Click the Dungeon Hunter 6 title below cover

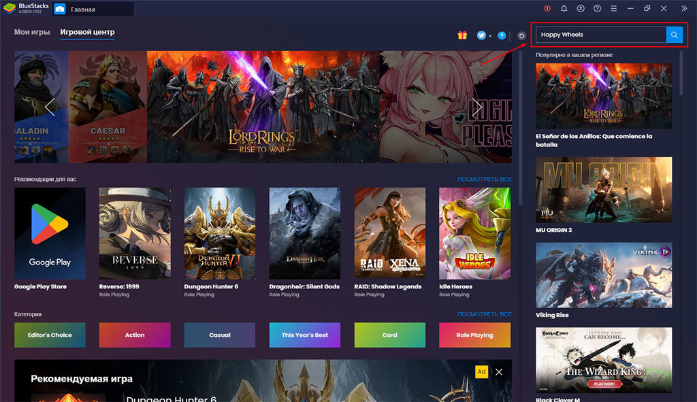(211, 286)
